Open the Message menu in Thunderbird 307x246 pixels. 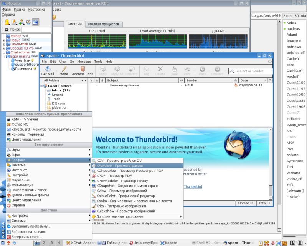click(x=84, y=61)
